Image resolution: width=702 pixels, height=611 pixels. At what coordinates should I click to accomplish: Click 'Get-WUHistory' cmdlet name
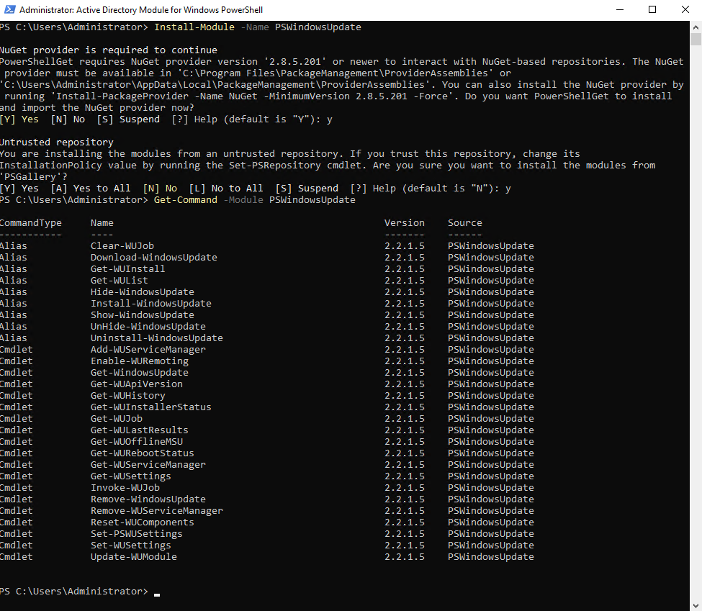click(x=127, y=396)
